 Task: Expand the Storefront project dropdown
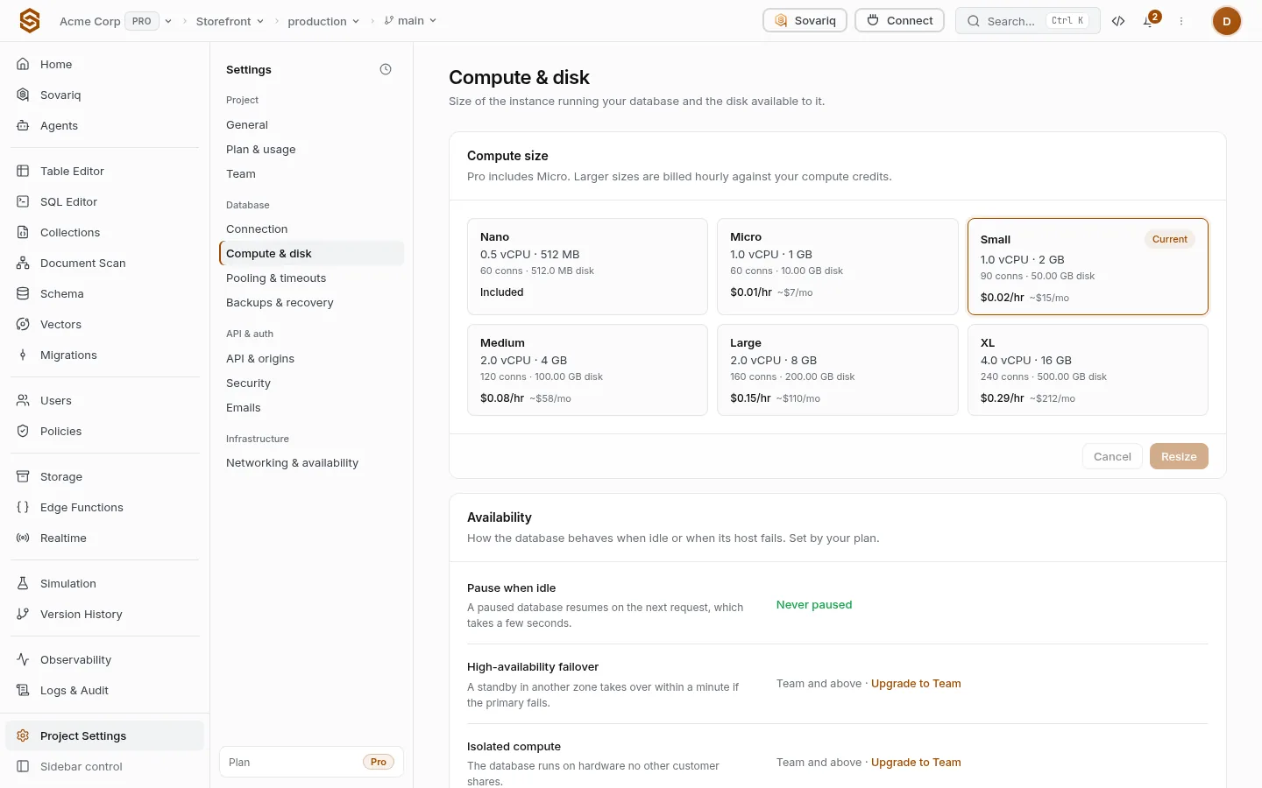tap(230, 21)
